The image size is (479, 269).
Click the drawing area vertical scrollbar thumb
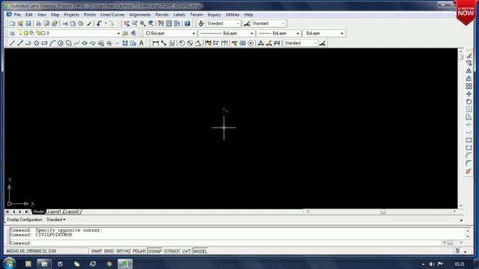tap(461, 57)
